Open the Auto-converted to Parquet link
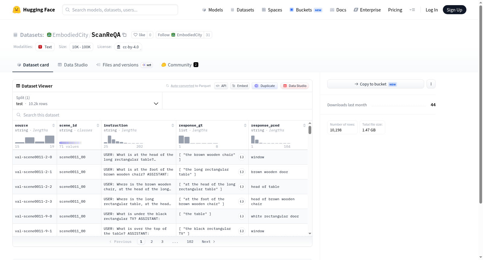This screenshot has height=260, width=483. click(182, 86)
